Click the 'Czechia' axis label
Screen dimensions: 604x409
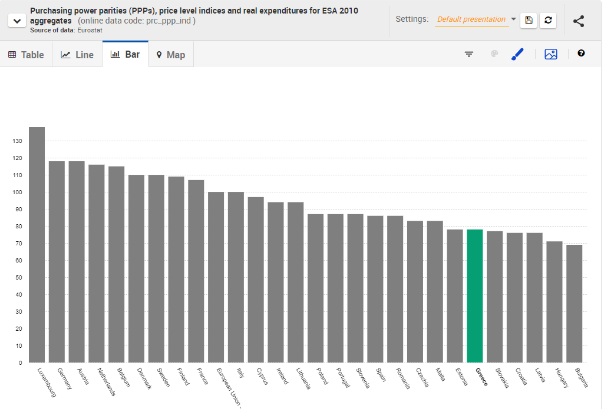(422, 377)
